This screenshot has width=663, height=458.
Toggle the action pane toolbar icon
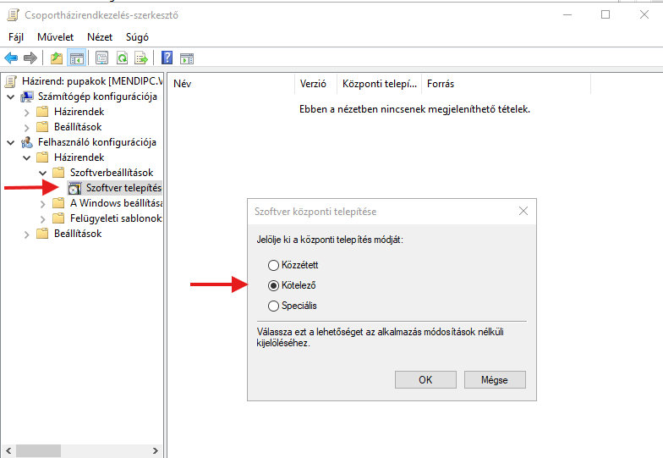[x=187, y=58]
